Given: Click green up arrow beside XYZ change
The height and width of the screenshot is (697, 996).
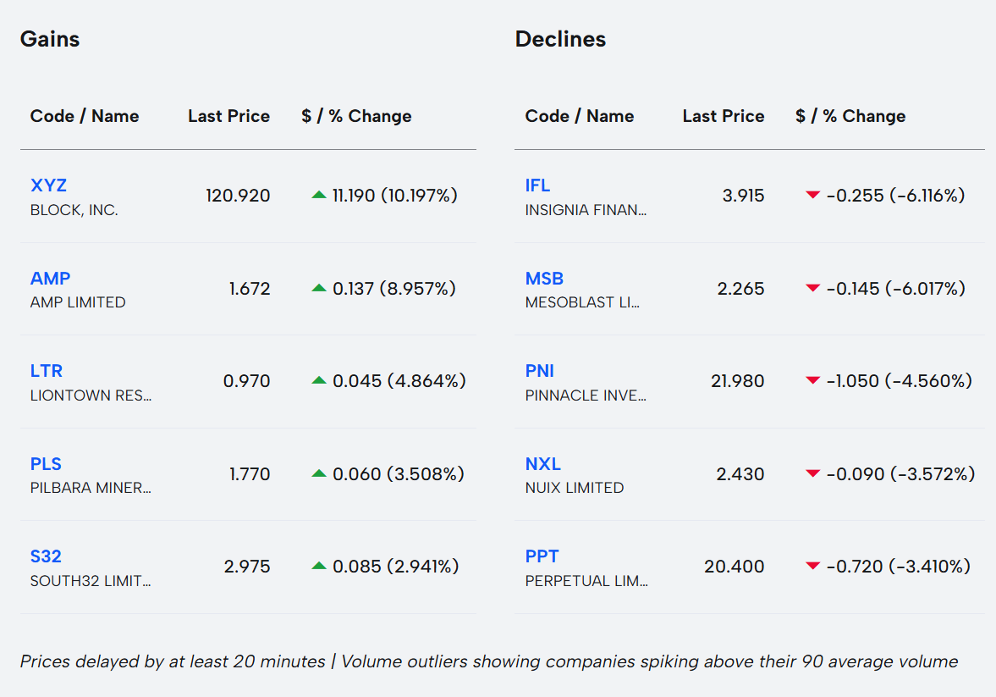Looking at the screenshot, I should [319, 196].
